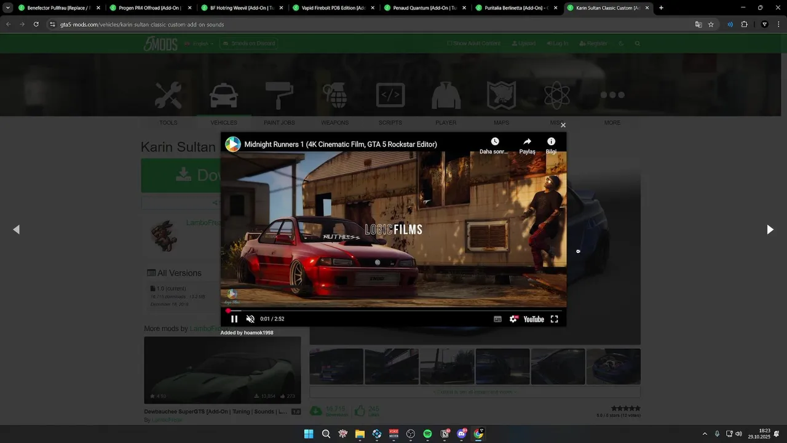Switch the video to fullscreen
The width and height of the screenshot is (787, 443).
point(554,319)
